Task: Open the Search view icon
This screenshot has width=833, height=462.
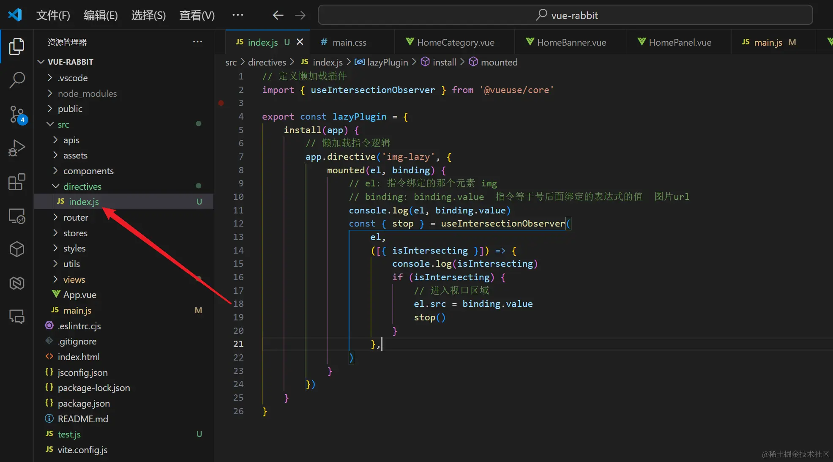Action: pos(16,79)
